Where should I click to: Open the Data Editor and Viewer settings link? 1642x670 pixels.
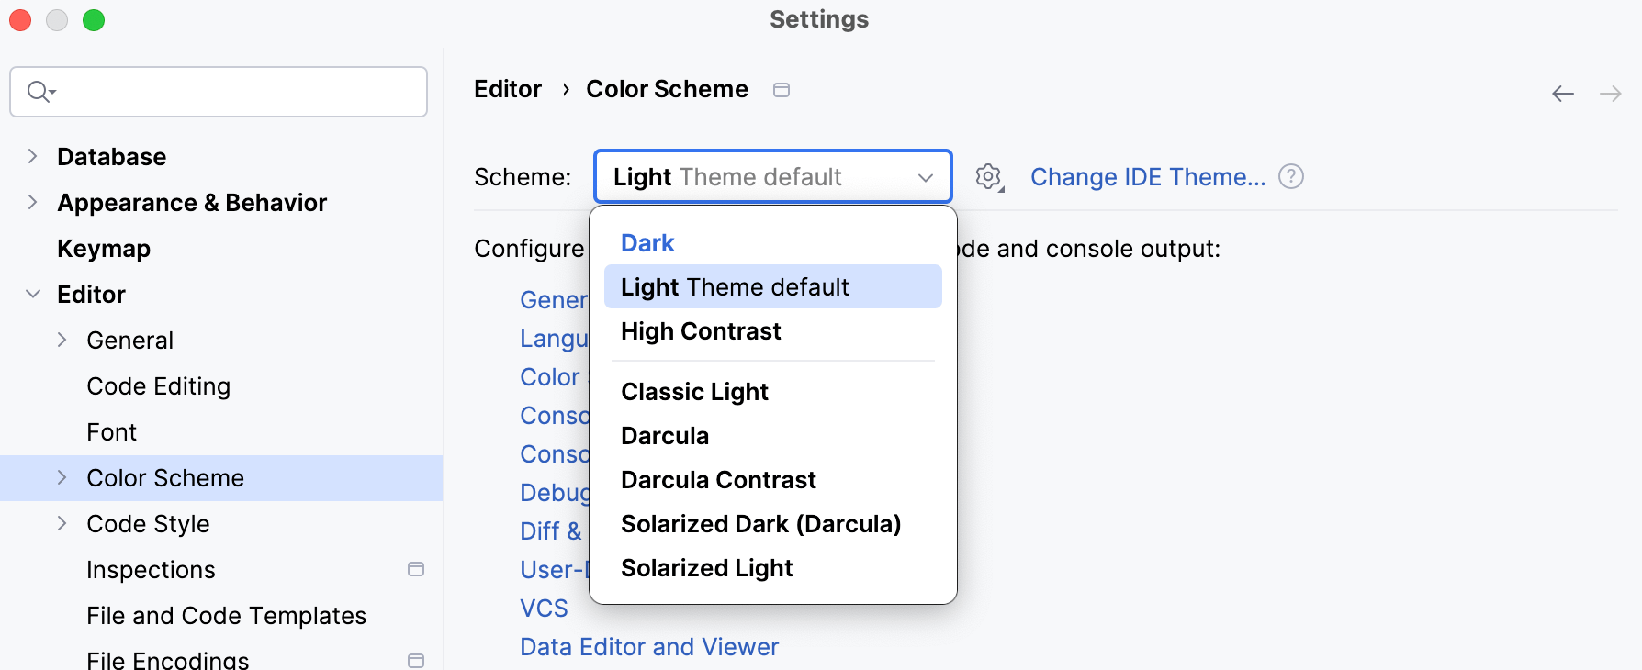click(648, 646)
